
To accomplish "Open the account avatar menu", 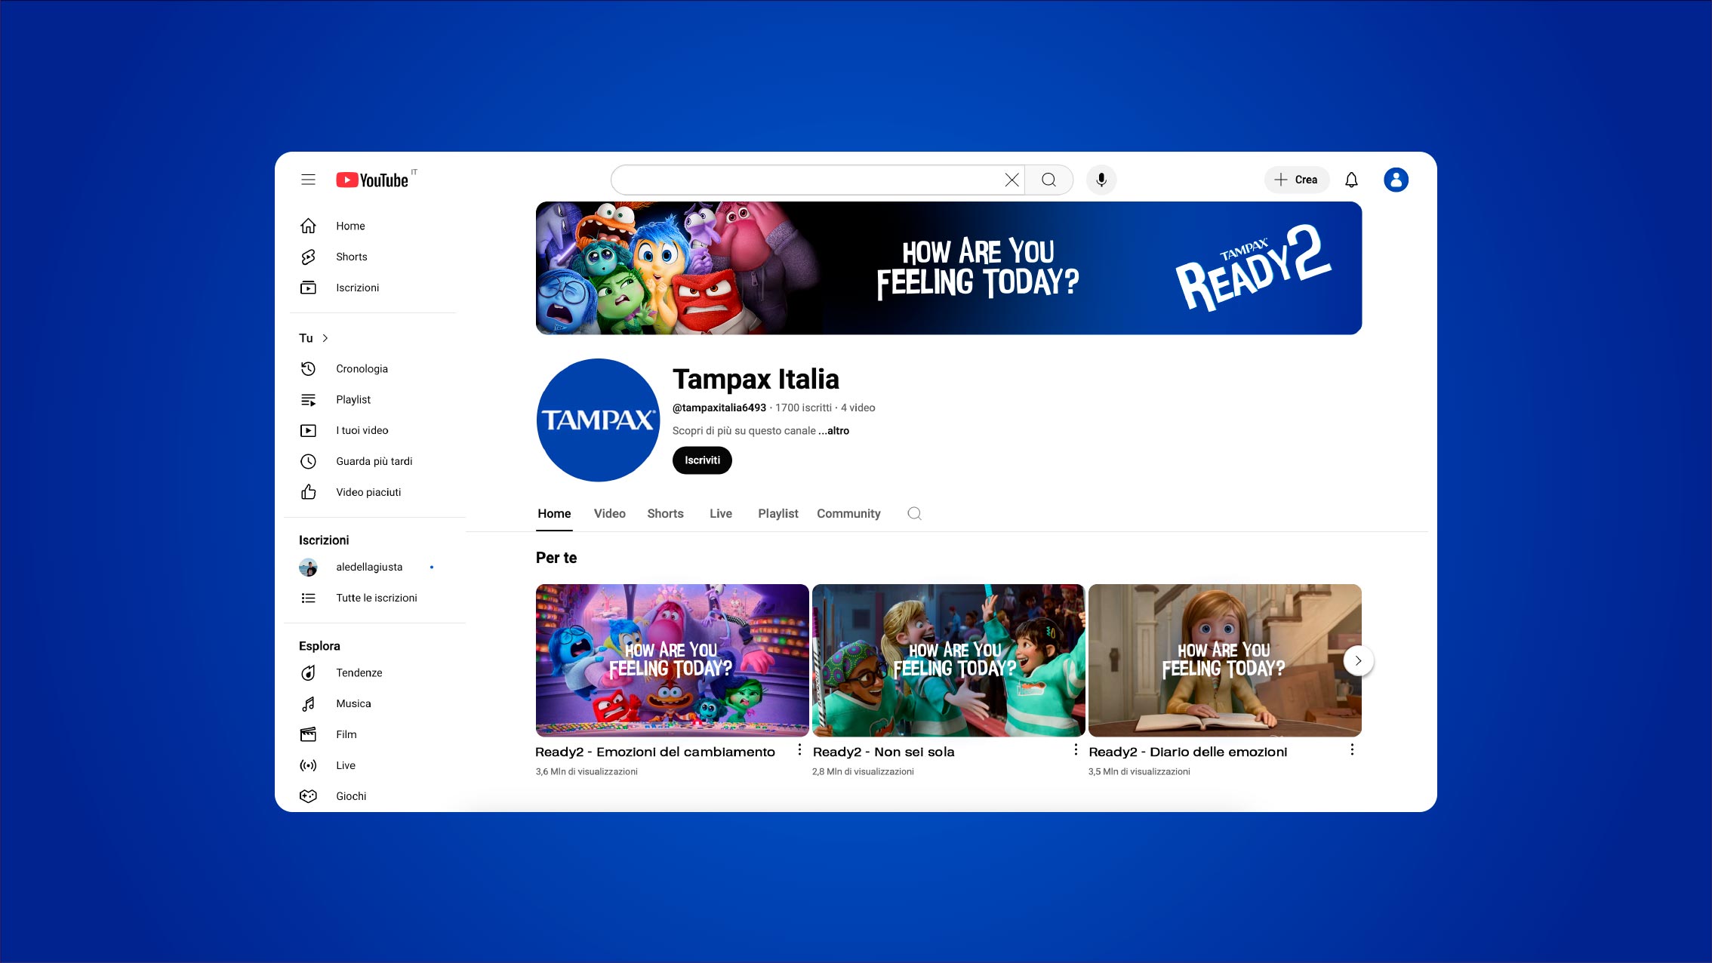I will tap(1396, 180).
